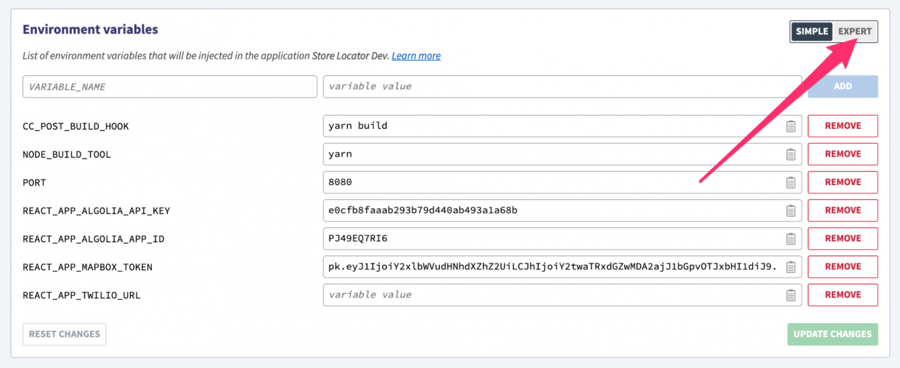
Task: Copy the NODE_BUILD_TOOL value with the clipboard icon
Action: (790, 154)
